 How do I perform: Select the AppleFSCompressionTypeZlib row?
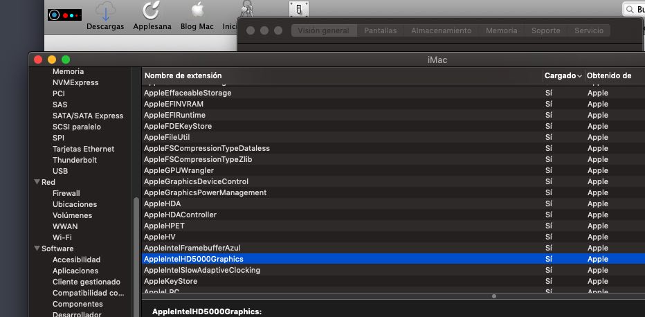[x=393, y=159]
